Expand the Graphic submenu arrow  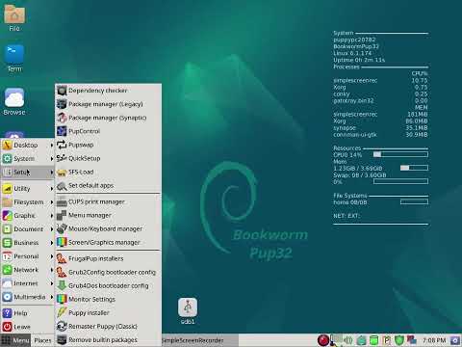(52, 216)
